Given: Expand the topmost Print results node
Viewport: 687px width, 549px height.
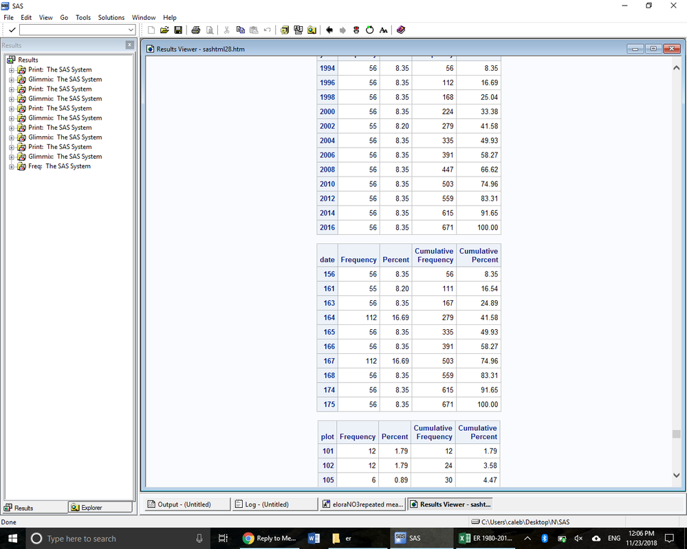Looking at the screenshot, I should point(12,69).
